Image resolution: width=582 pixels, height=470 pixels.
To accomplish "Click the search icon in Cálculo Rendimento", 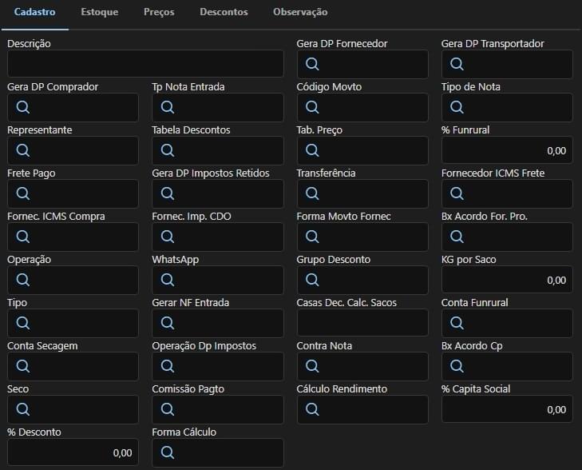I will tap(312, 410).
